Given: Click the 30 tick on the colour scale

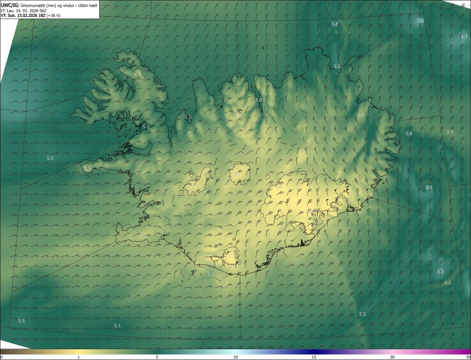Looking at the screenshot, I should [392, 357].
